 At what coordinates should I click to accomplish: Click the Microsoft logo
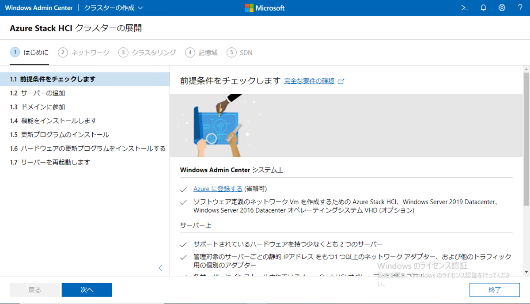tap(265, 8)
